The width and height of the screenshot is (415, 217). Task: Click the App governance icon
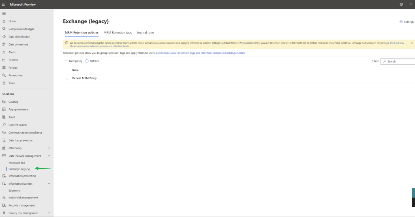coord(4,109)
